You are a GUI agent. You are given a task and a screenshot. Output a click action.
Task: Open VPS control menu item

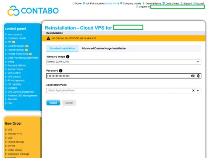pos(14,77)
